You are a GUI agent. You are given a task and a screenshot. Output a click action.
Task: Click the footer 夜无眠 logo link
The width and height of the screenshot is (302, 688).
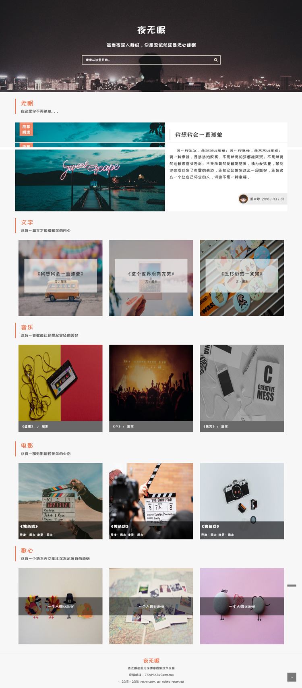pyautogui.click(x=151, y=661)
